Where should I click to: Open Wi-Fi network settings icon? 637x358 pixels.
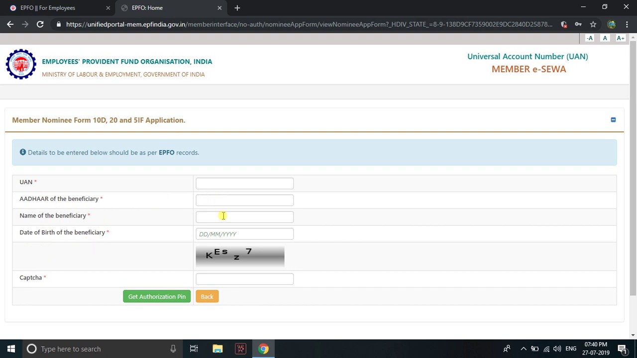pyautogui.click(x=546, y=349)
